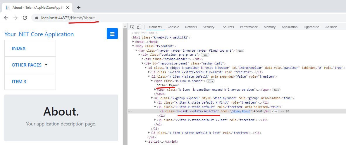Click the lock icon in address bar
The image size is (346, 145).
(37, 18)
